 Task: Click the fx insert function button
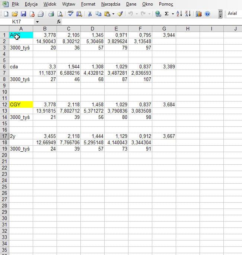click(x=59, y=22)
